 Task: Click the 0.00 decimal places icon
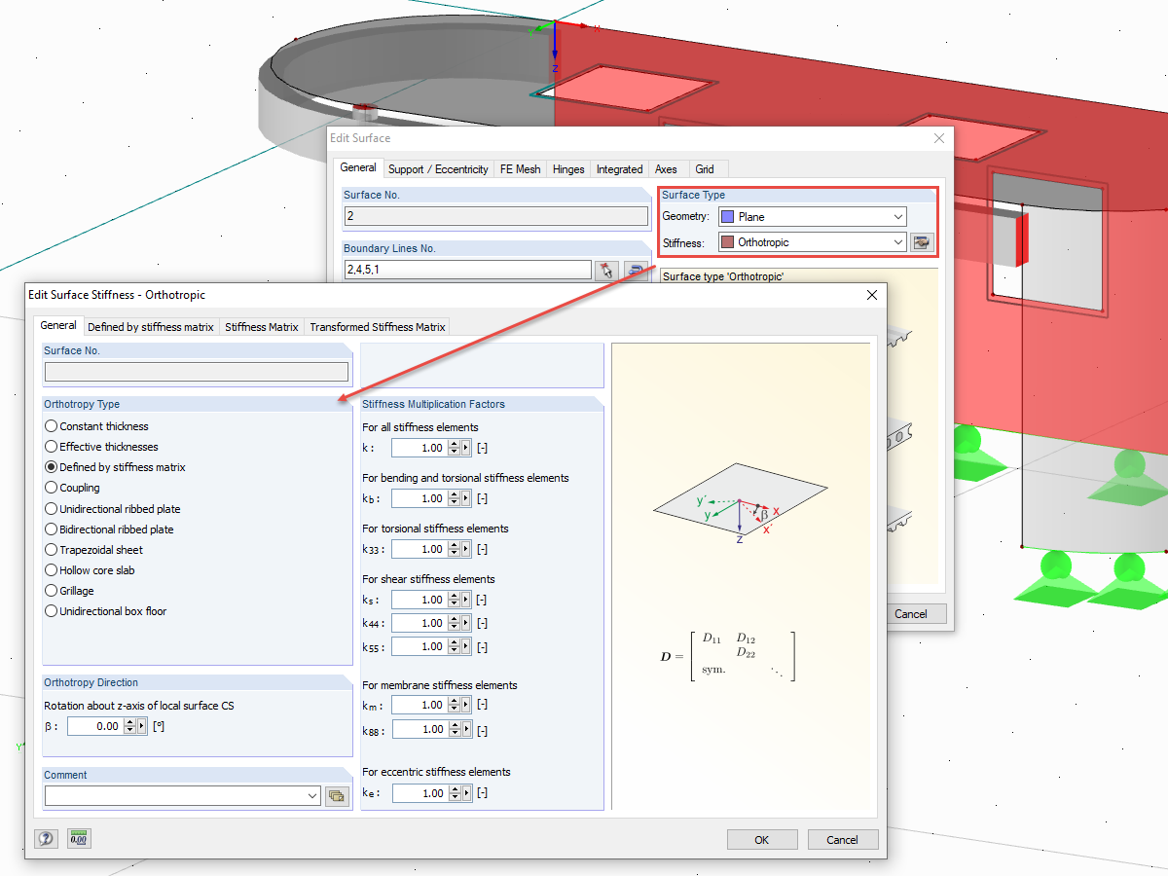click(x=78, y=838)
